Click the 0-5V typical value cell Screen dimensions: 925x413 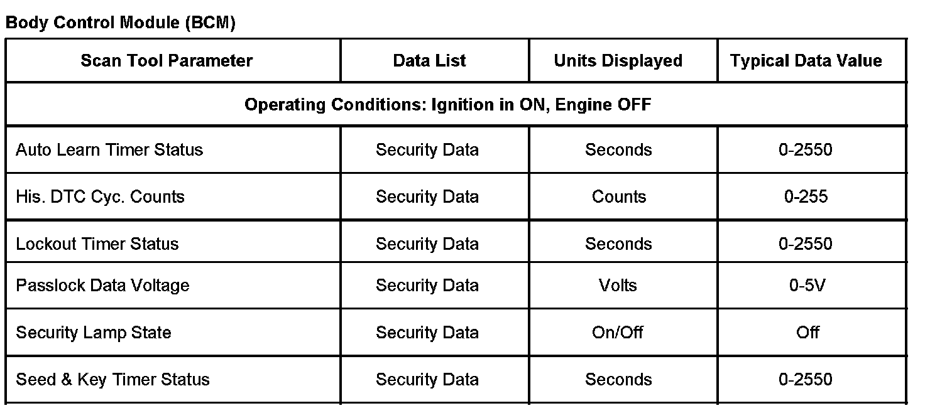tap(807, 286)
